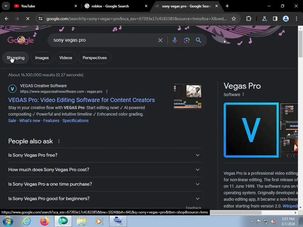
Task: Launch Firefox from taskbar
Action: pyautogui.click(x=45, y=221)
